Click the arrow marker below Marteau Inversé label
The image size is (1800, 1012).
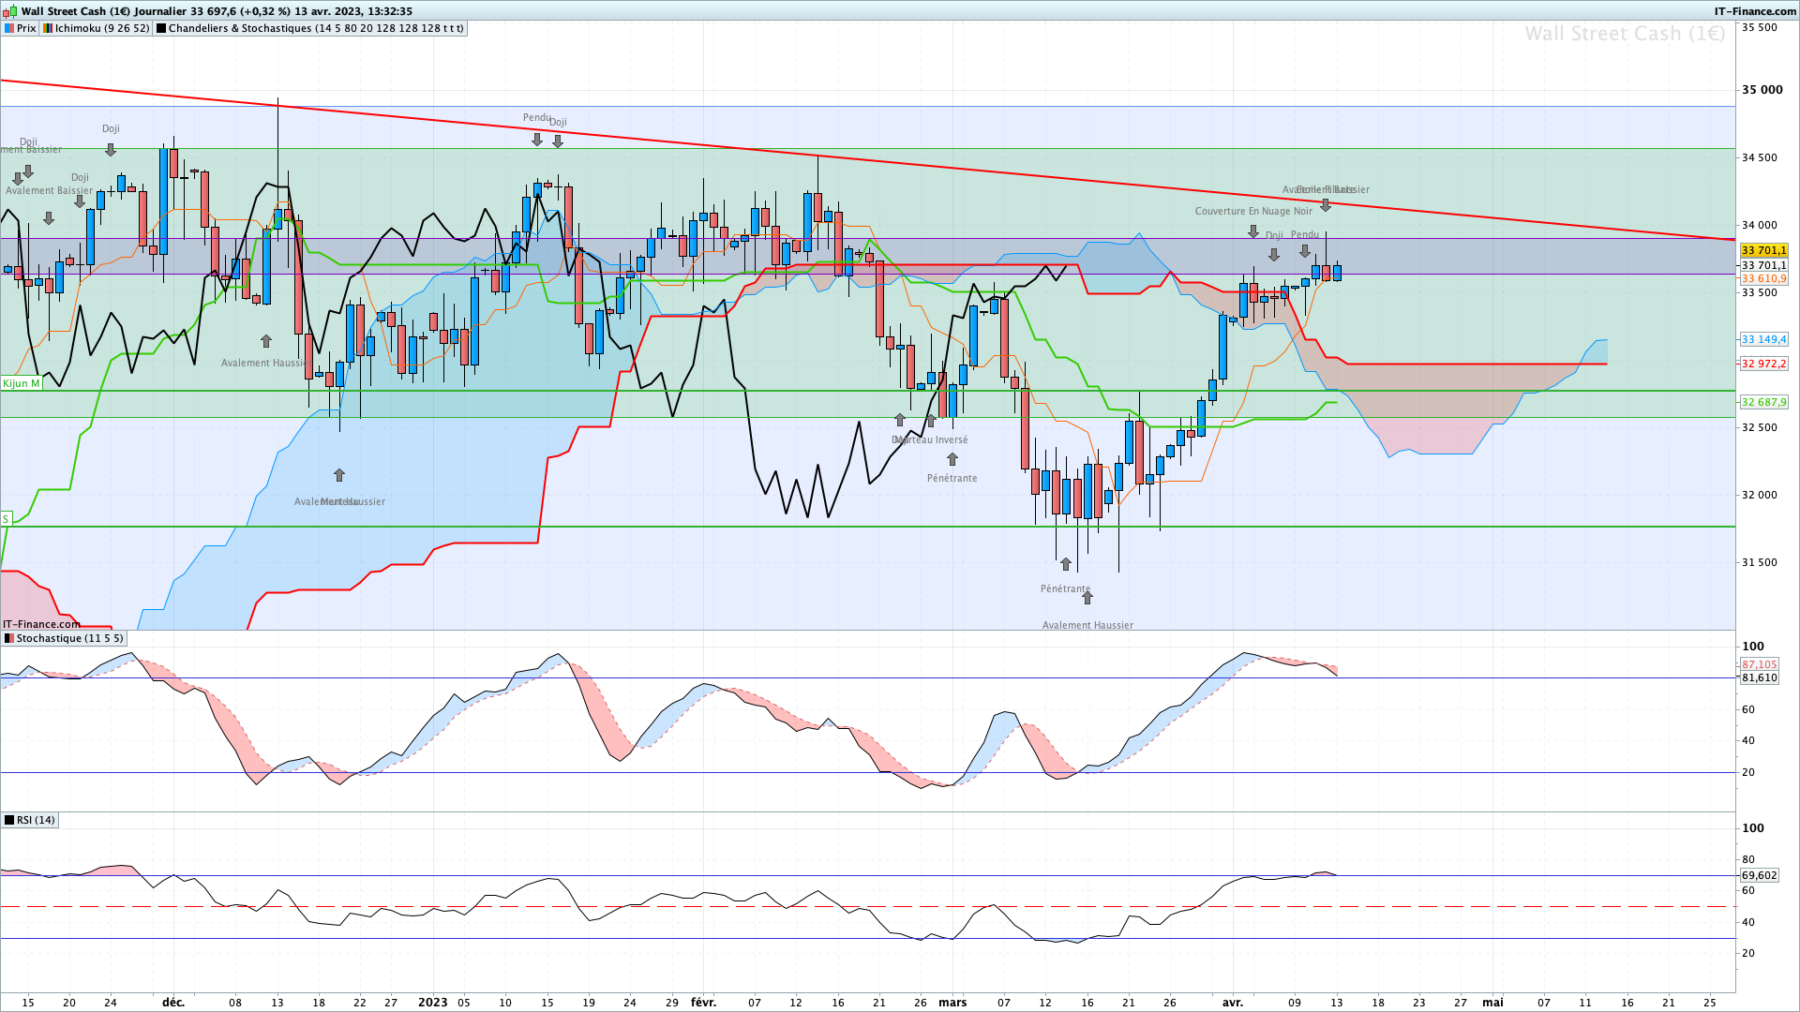click(x=952, y=459)
